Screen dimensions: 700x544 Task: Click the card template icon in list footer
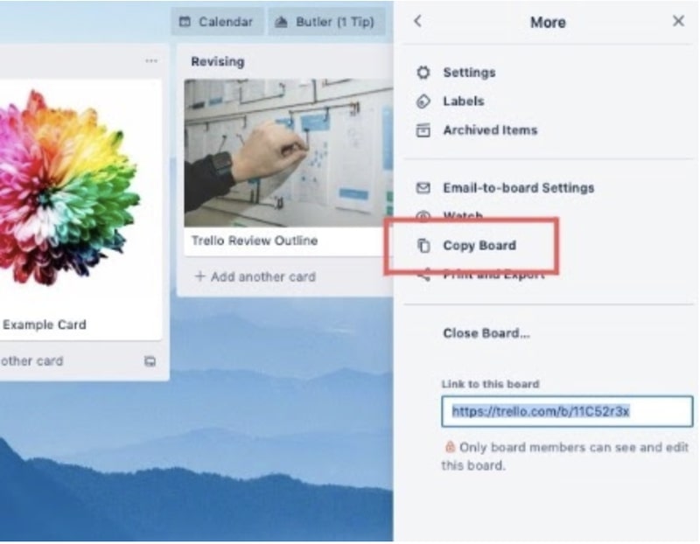[150, 361]
